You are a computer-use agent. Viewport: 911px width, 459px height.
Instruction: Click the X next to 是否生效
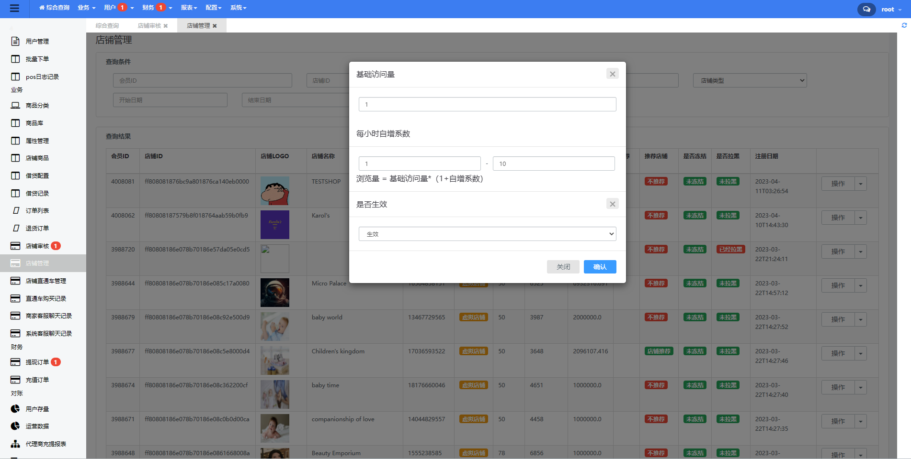pyautogui.click(x=612, y=204)
